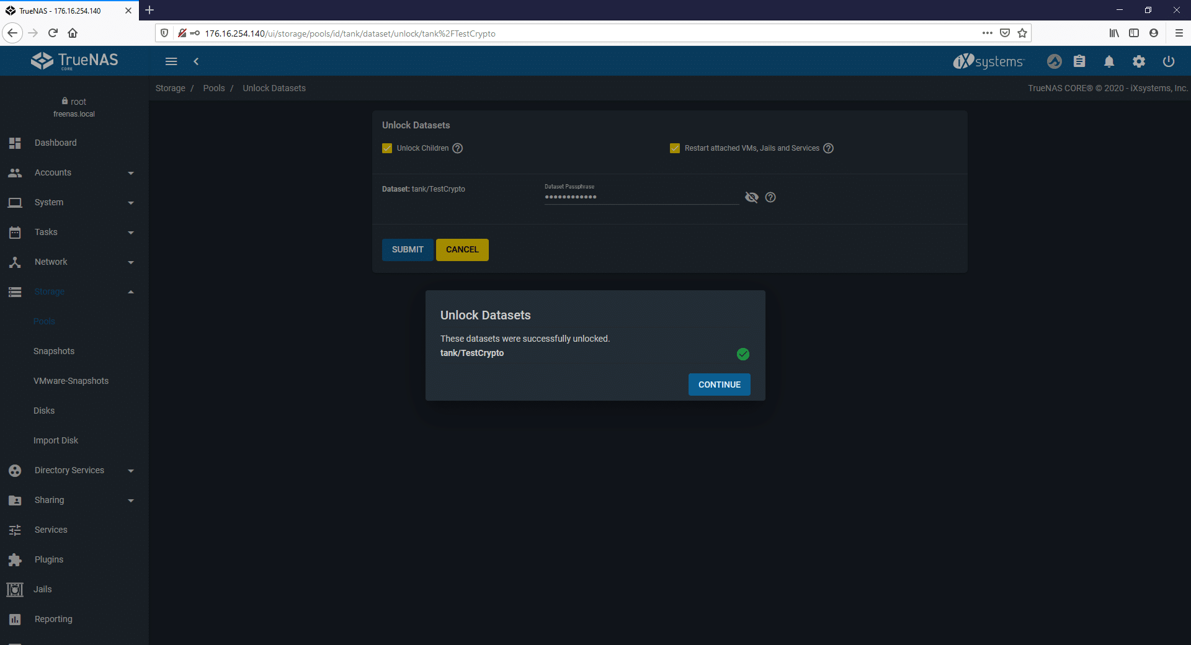The image size is (1191, 645).
Task: Go to Pools breadcrumb link
Action: 214,88
